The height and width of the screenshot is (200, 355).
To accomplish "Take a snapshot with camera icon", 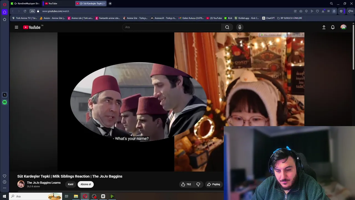I will pos(301,11).
